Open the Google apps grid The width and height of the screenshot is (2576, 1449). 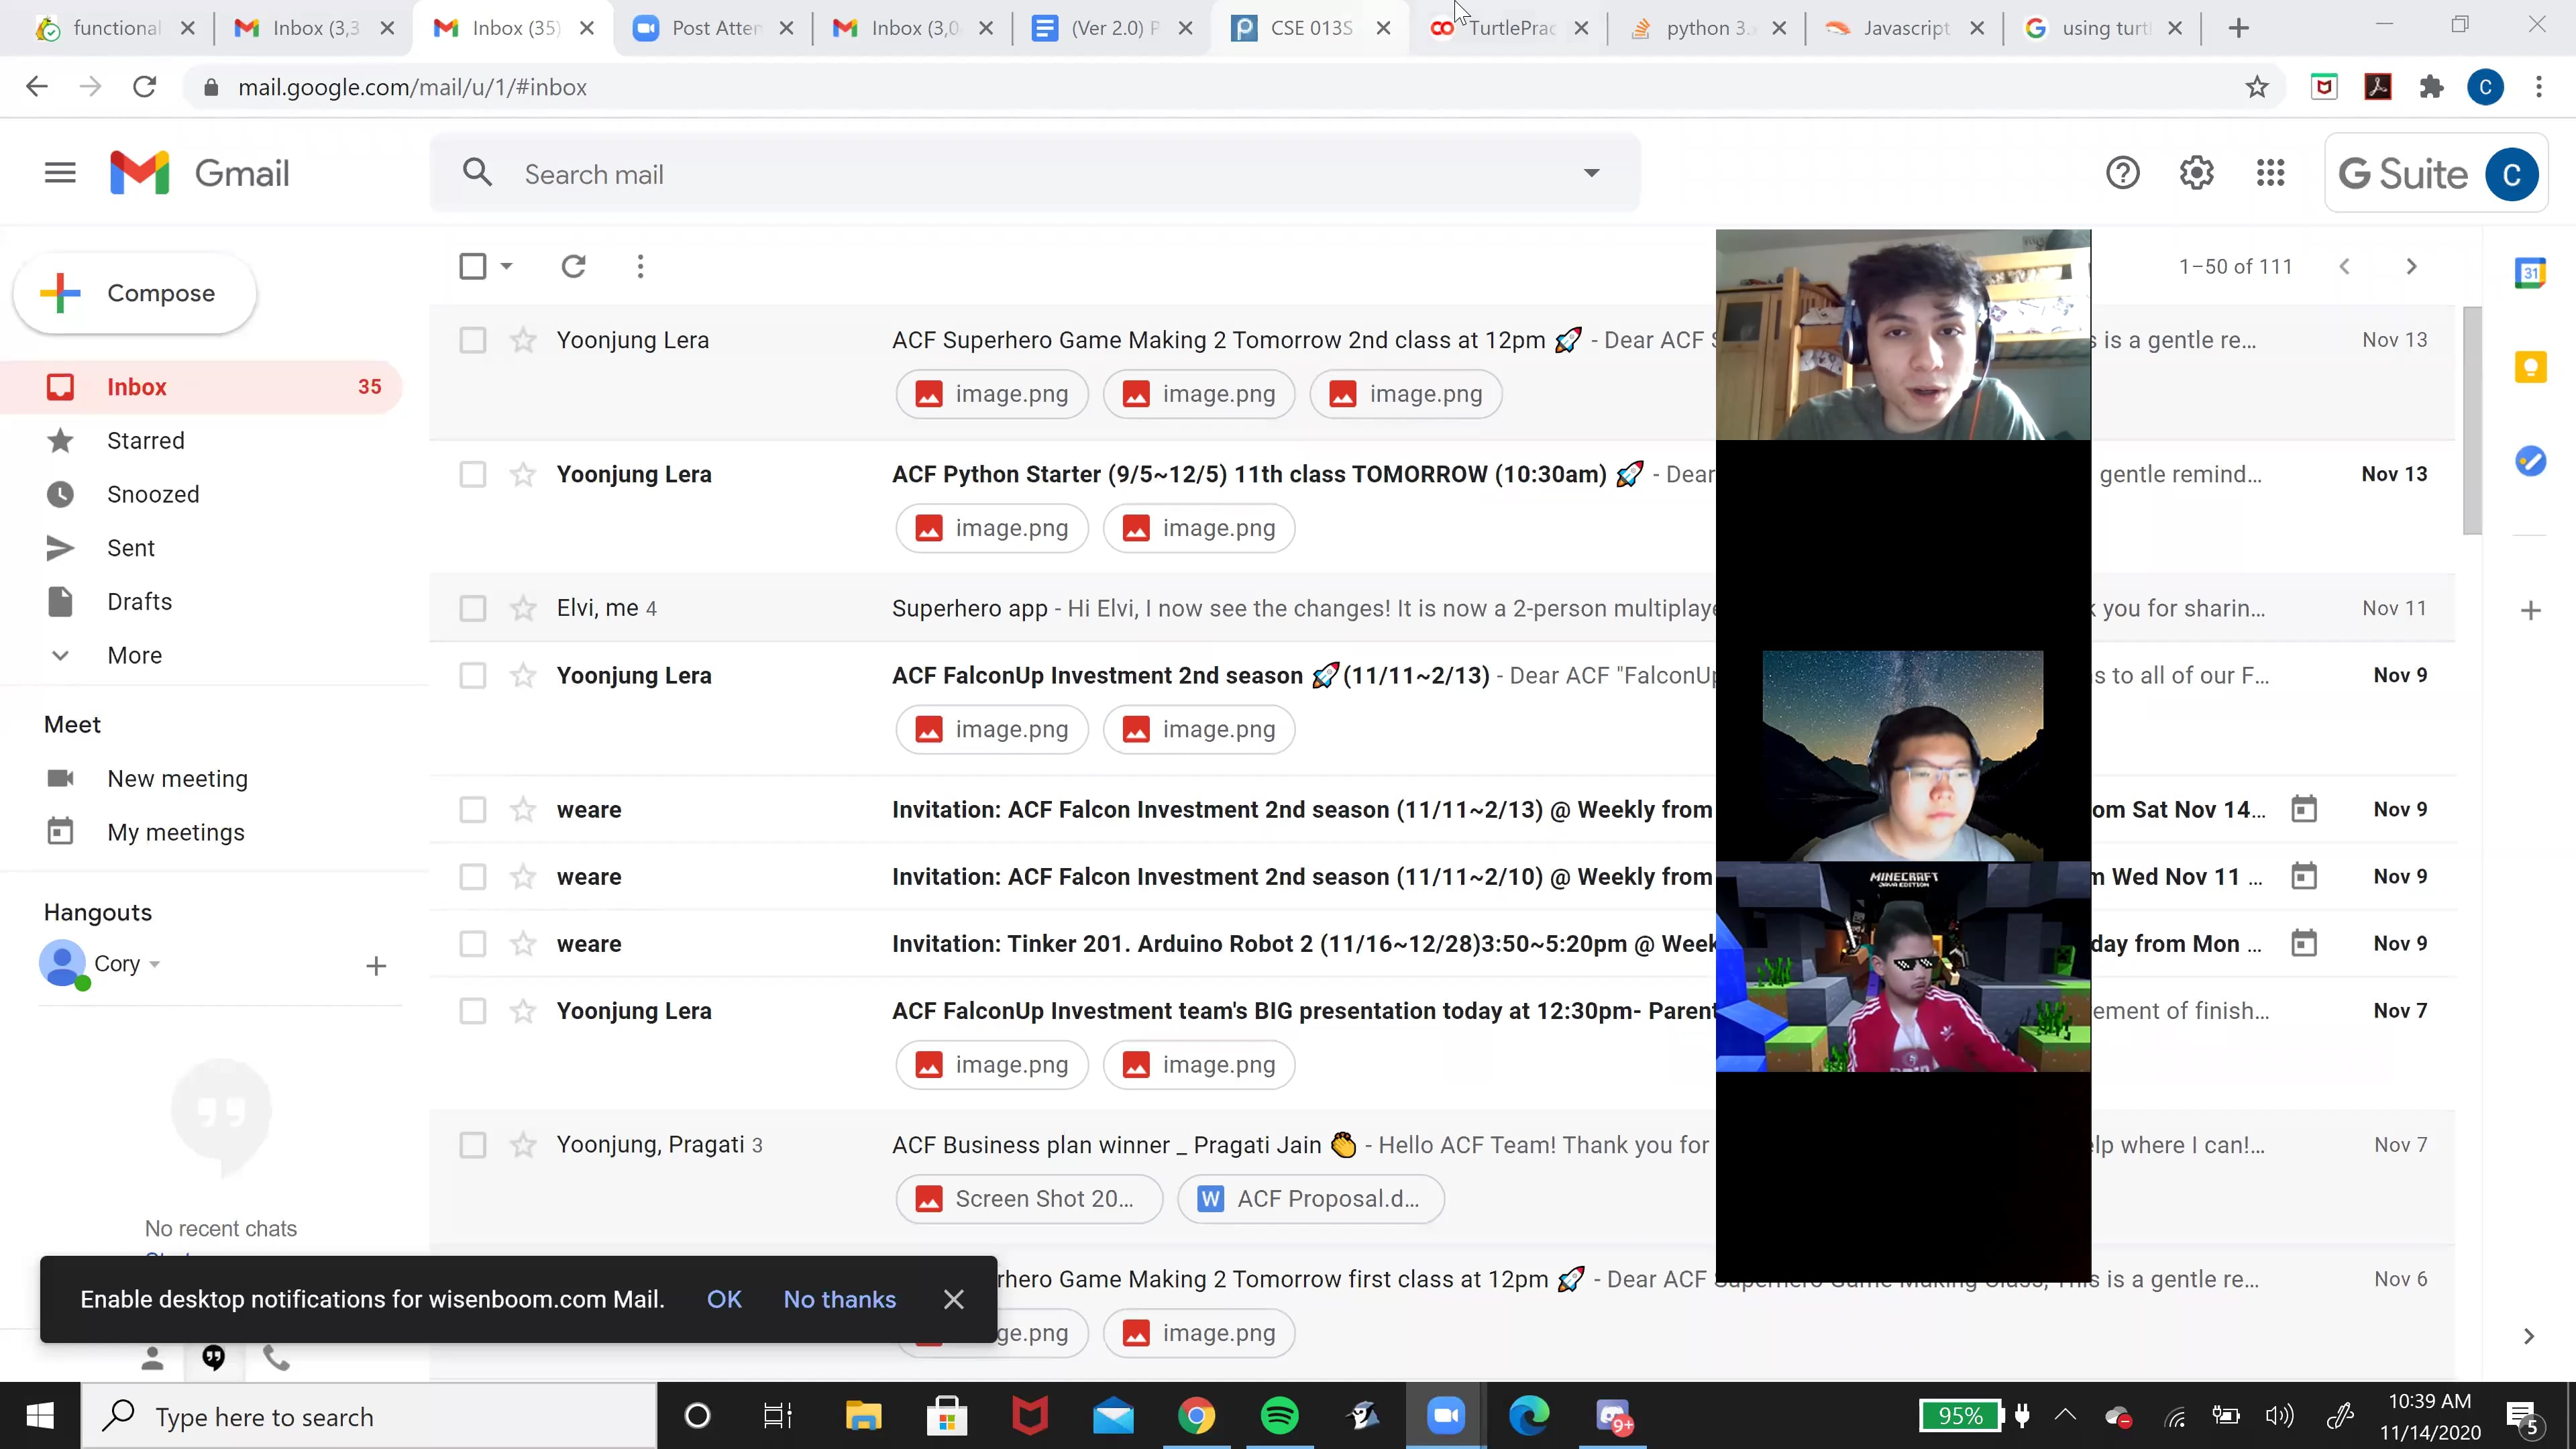(x=2270, y=173)
